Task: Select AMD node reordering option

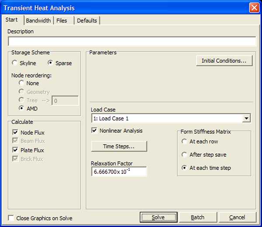Action: point(21,108)
